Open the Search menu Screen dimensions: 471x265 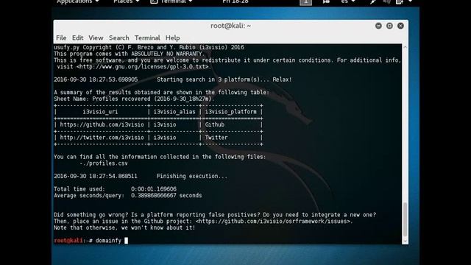(119, 38)
